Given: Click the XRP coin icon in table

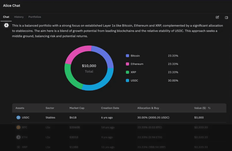Looking at the screenshot, I should pyautogui.click(x=18, y=147).
